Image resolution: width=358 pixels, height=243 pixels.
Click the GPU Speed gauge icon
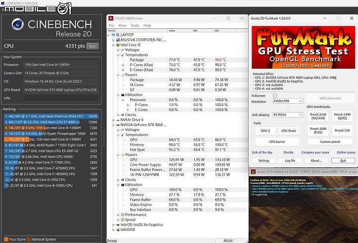tap(123, 220)
